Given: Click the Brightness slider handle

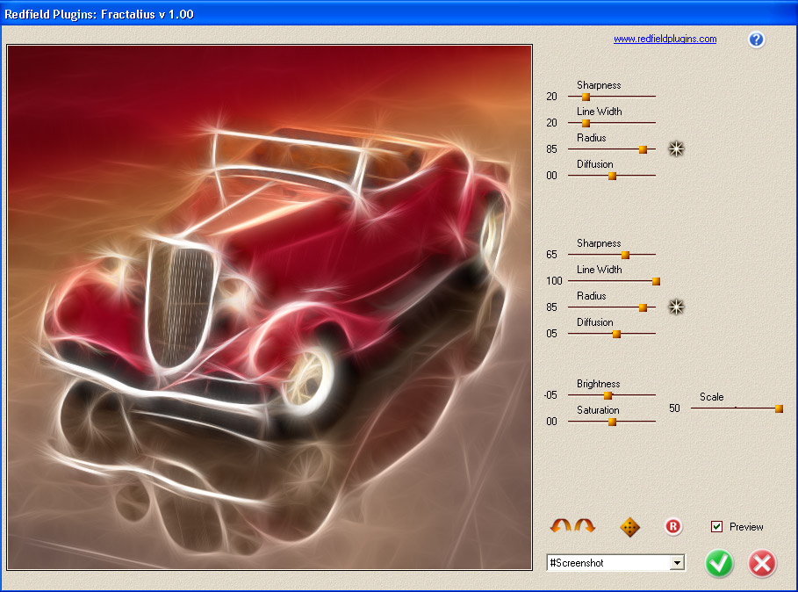Looking at the screenshot, I should pyautogui.click(x=607, y=395).
